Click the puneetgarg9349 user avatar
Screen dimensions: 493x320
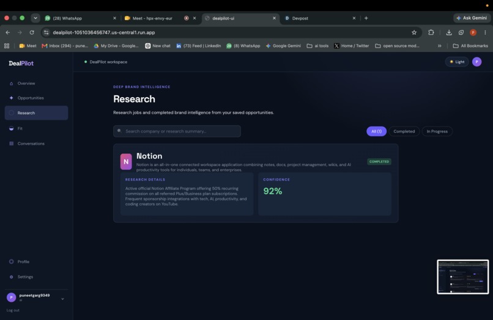(x=12, y=297)
